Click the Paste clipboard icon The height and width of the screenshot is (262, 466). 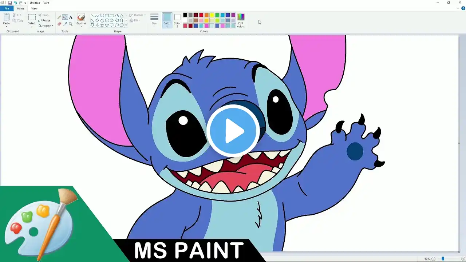6,17
